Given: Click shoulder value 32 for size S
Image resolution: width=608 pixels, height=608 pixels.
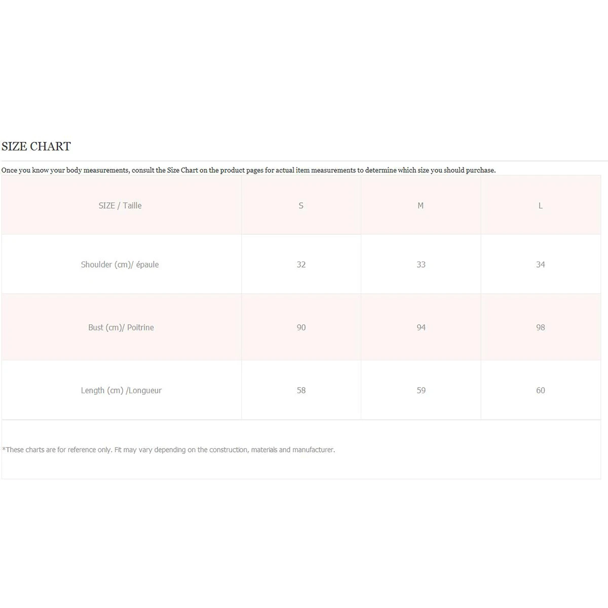Looking at the screenshot, I should [301, 264].
